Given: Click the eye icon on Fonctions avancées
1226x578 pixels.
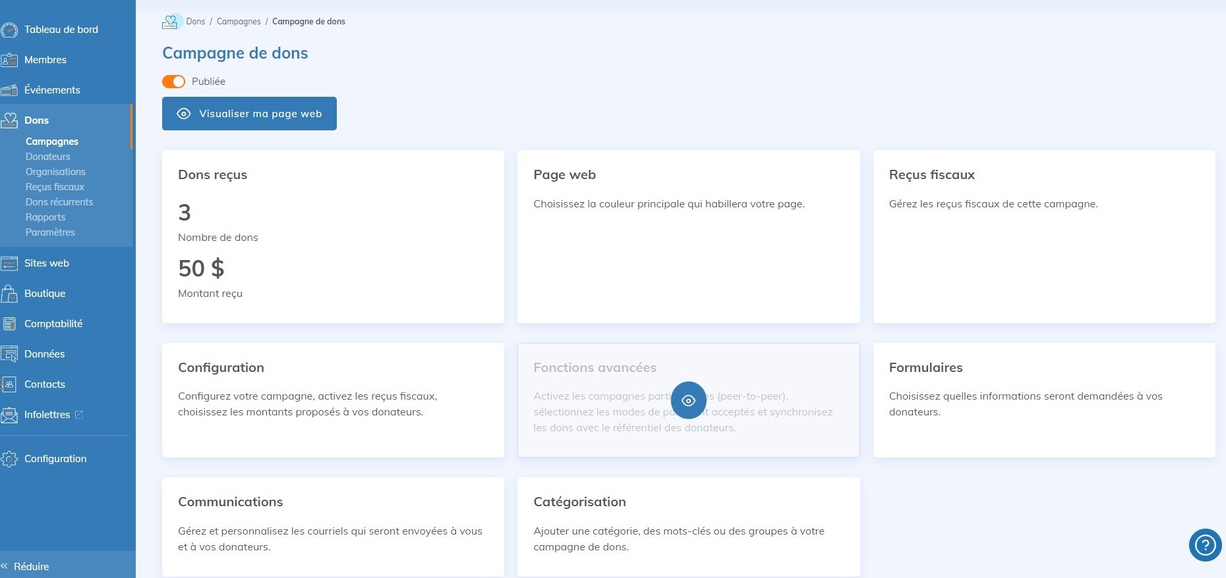Looking at the screenshot, I should [x=688, y=400].
